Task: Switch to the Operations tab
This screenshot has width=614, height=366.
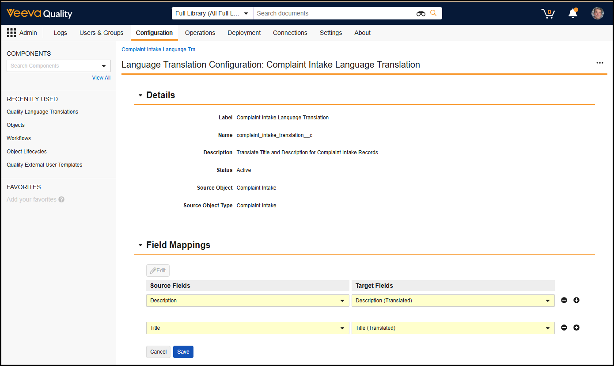Action: (x=200, y=33)
